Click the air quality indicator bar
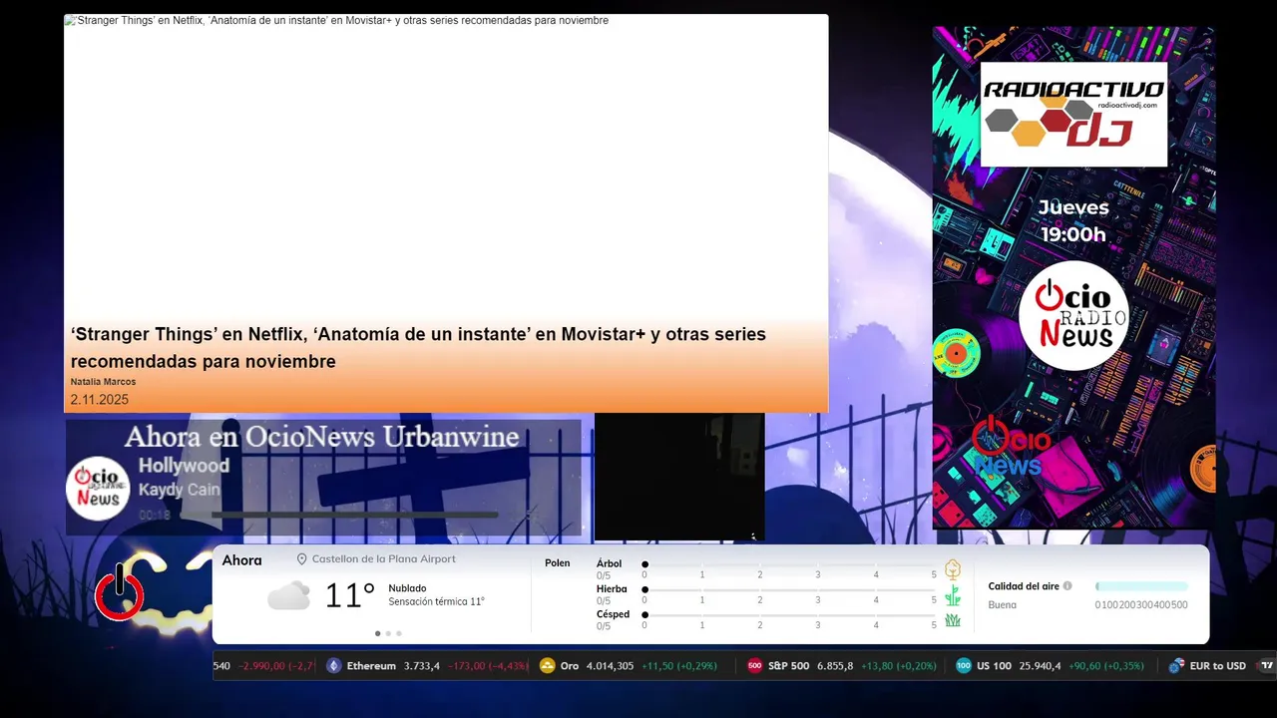Image resolution: width=1277 pixels, height=718 pixels. pyautogui.click(x=1141, y=586)
